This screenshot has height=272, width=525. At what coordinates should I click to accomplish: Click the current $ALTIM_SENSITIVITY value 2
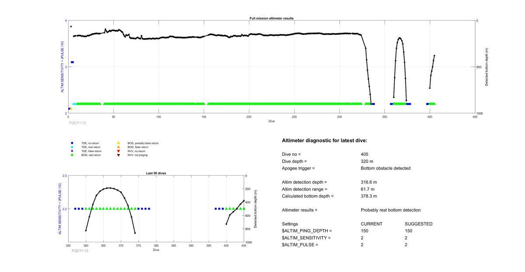tap(362, 238)
